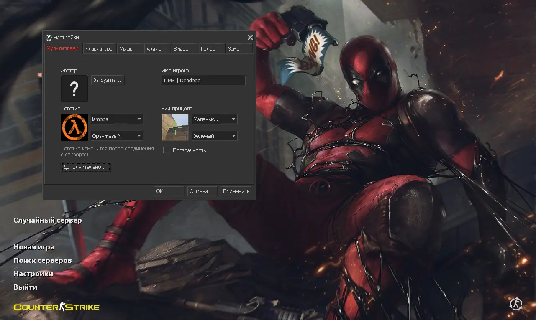Click the settings window title icon
The height and width of the screenshot is (320, 536).
pyautogui.click(x=49, y=38)
